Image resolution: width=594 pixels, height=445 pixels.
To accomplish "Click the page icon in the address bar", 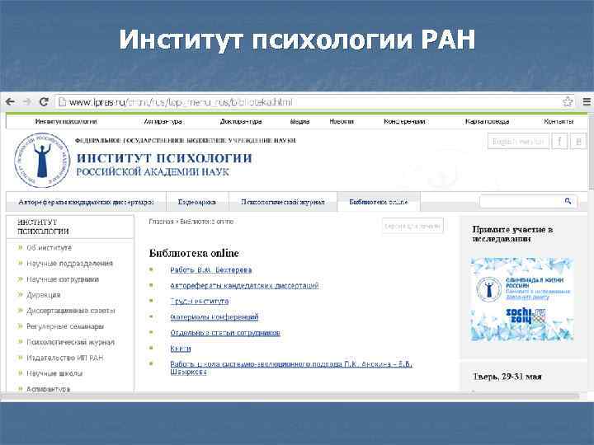I will pos(63,102).
